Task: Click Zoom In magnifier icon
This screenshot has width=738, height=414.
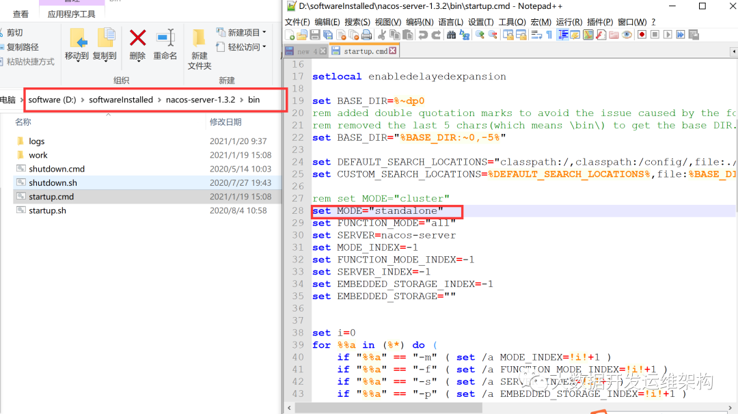Action: (x=480, y=35)
